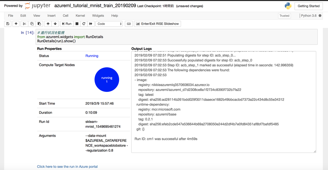Viewport: 328px width, 170px height.
Task: Rename notebook via title azureml_tutorial_mnist_train_20190209
Action: point(95,6)
